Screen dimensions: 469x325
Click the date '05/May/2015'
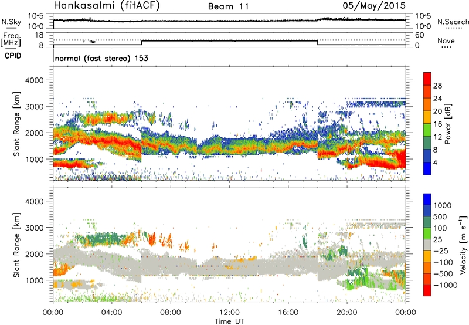[374, 5]
